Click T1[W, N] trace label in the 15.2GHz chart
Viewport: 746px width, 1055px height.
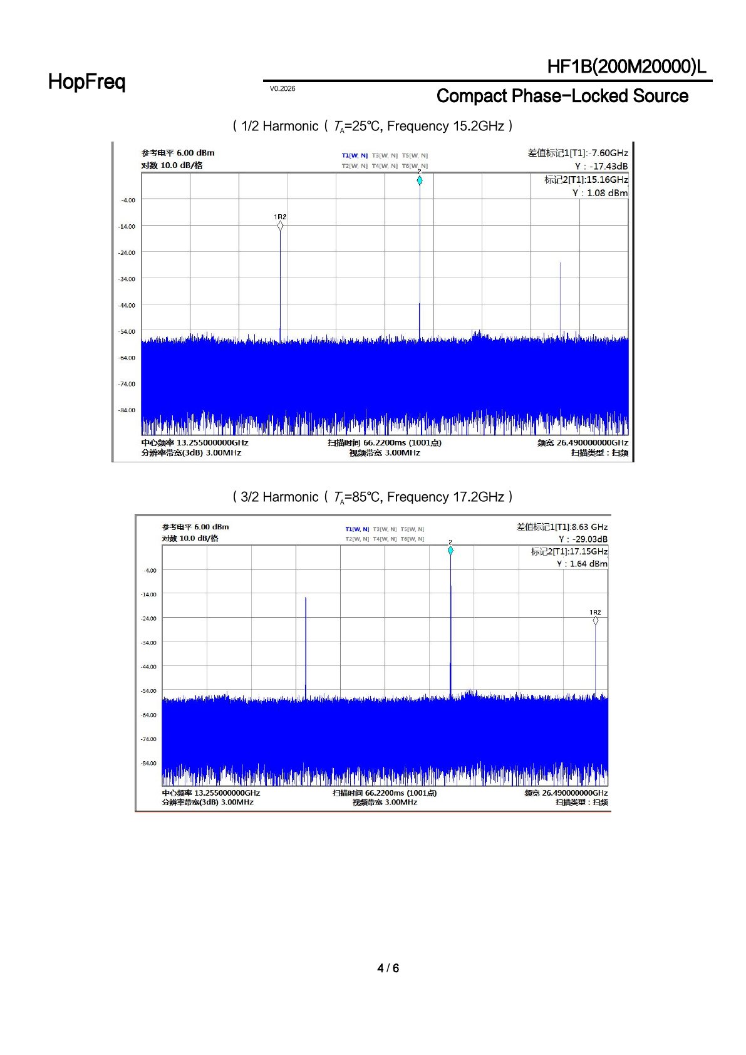355,155
